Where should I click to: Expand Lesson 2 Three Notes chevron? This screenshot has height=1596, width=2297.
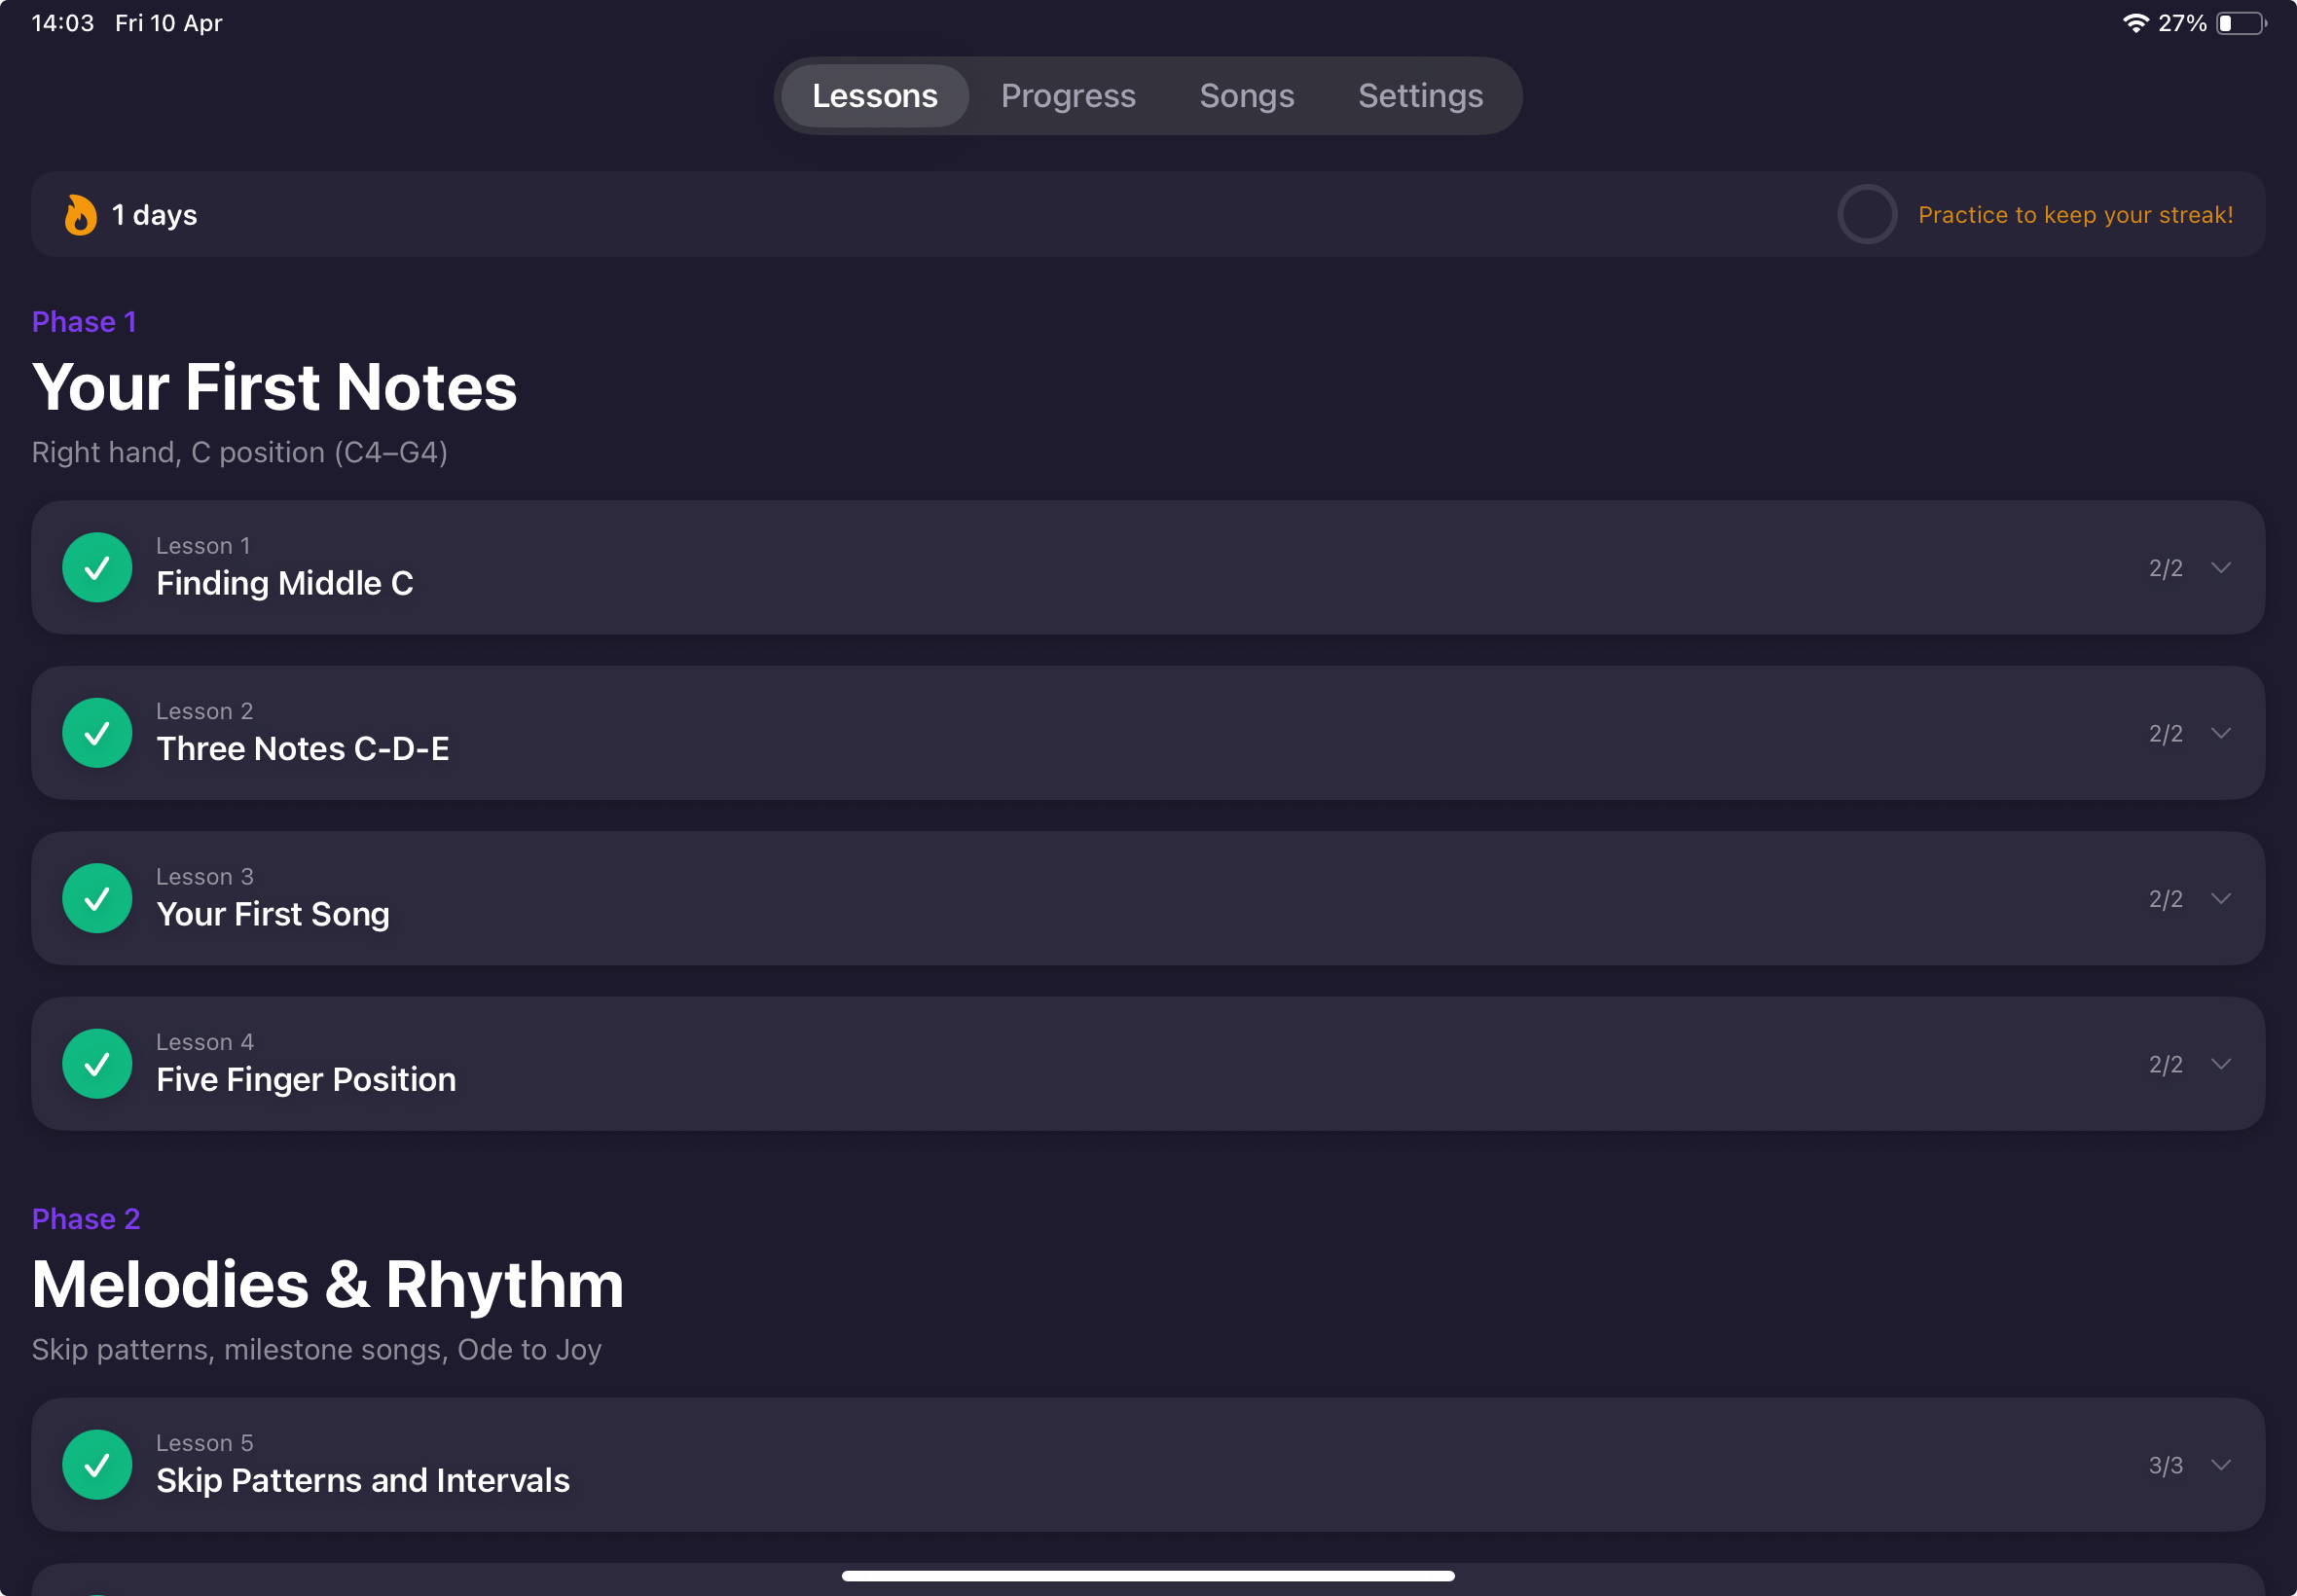(x=2221, y=733)
